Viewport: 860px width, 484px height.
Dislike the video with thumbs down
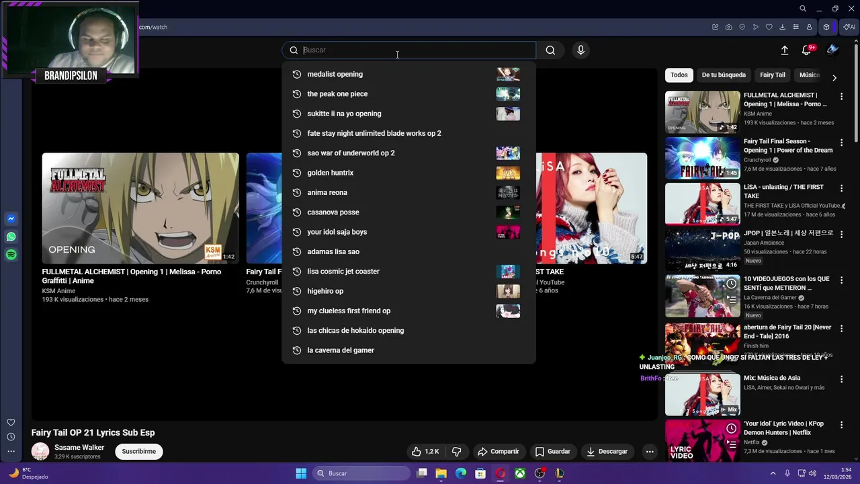click(x=456, y=452)
